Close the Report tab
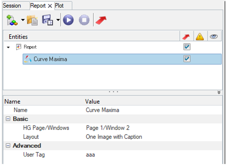Viewport: 227px width, 165px height. 50,6
